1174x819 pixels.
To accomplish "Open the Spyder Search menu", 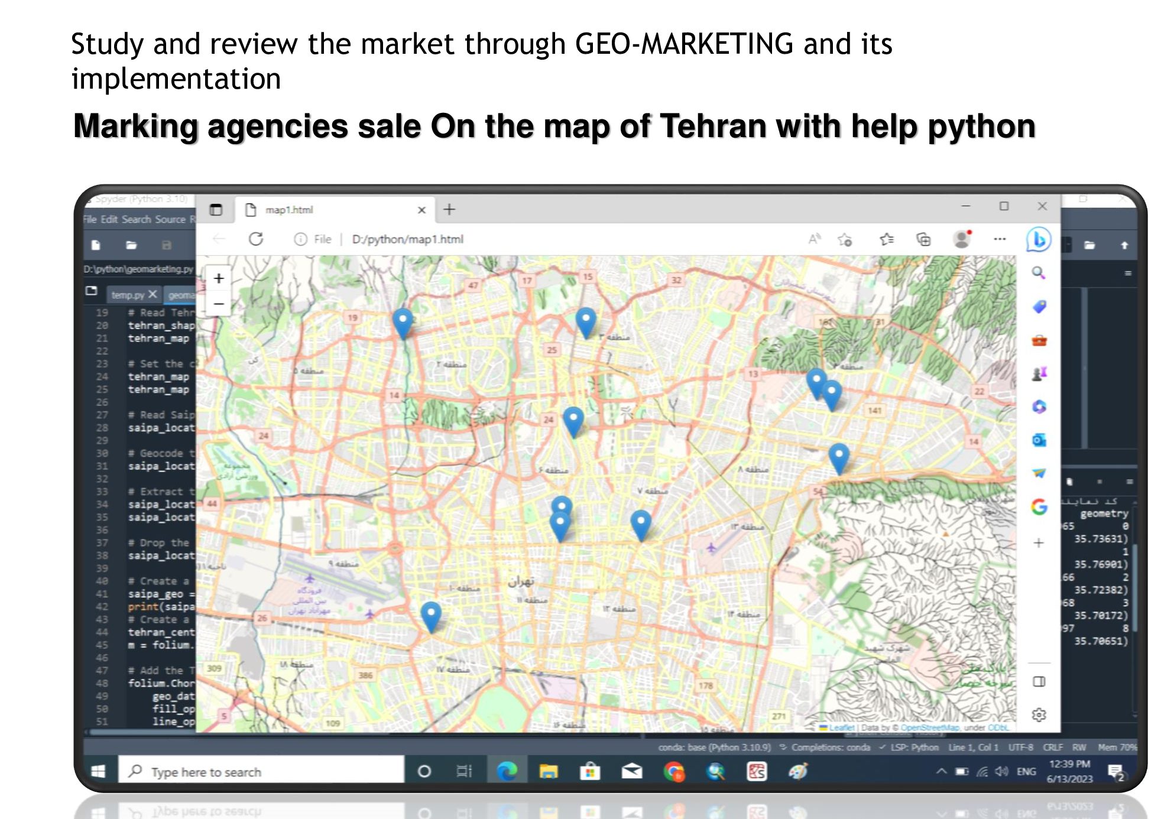I will tap(136, 219).
